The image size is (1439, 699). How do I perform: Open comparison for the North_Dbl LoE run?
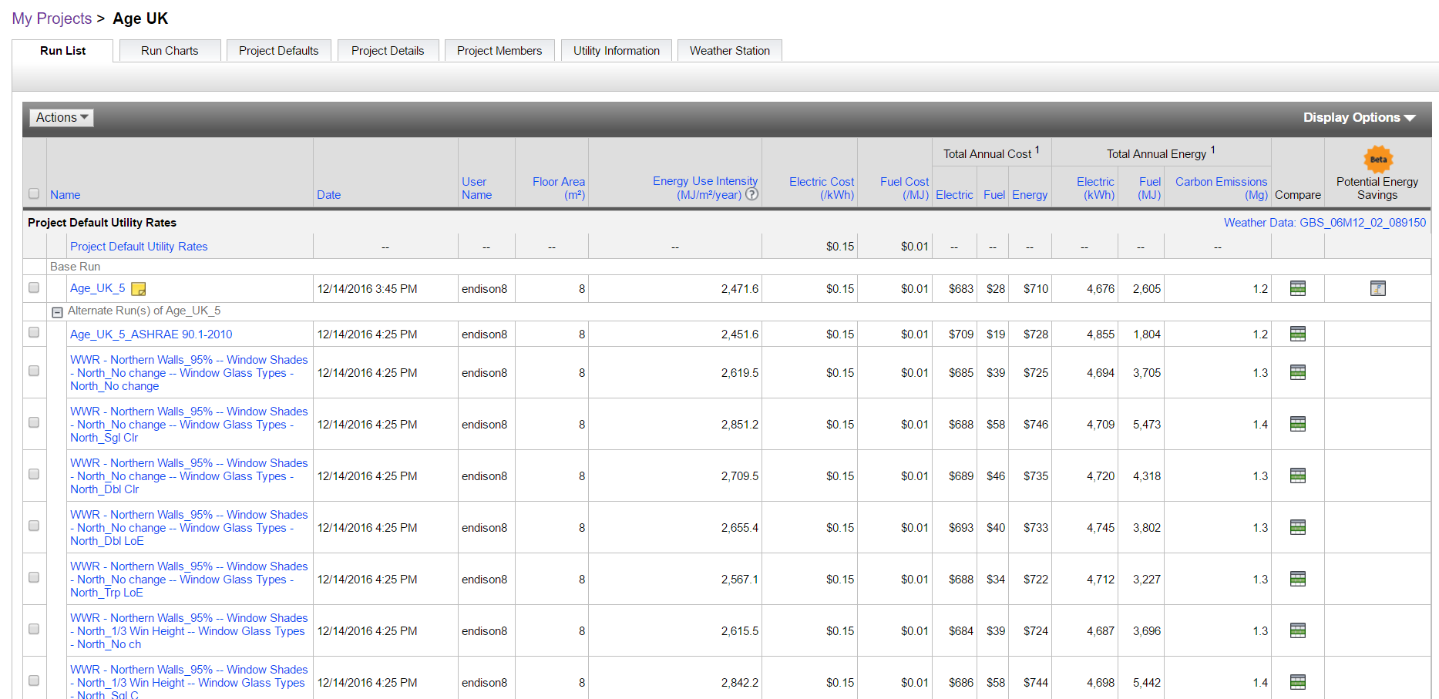tap(1298, 527)
